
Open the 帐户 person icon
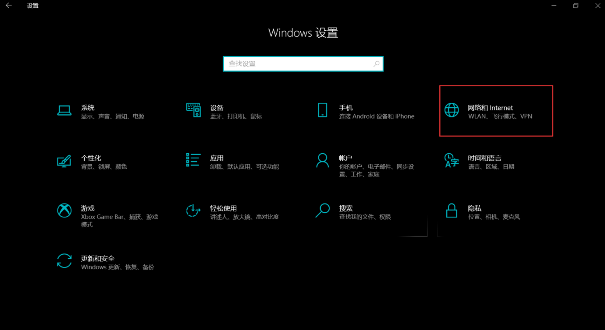(323, 160)
